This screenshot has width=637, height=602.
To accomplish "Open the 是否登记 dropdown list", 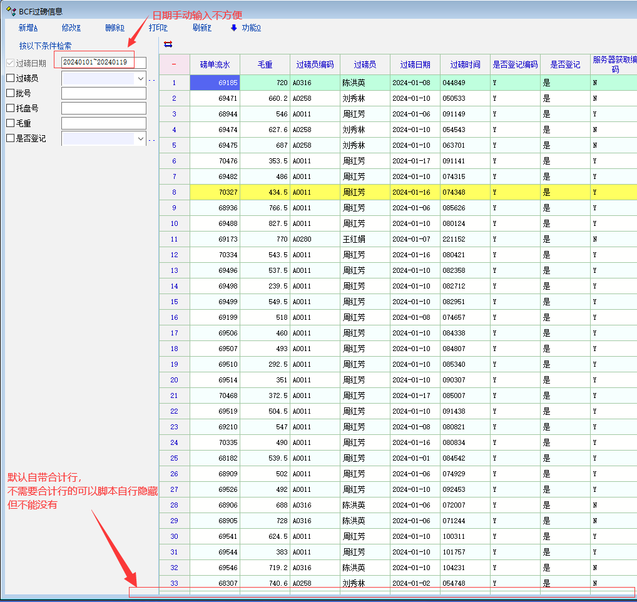I will [140, 138].
